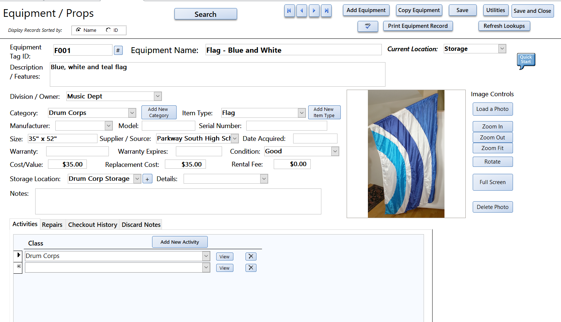Click the previous record arrow
Image resolution: width=561 pixels, height=322 pixels.
point(302,11)
